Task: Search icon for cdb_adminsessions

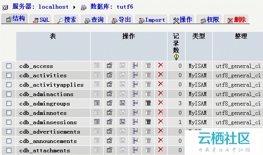Action: tap(122, 122)
